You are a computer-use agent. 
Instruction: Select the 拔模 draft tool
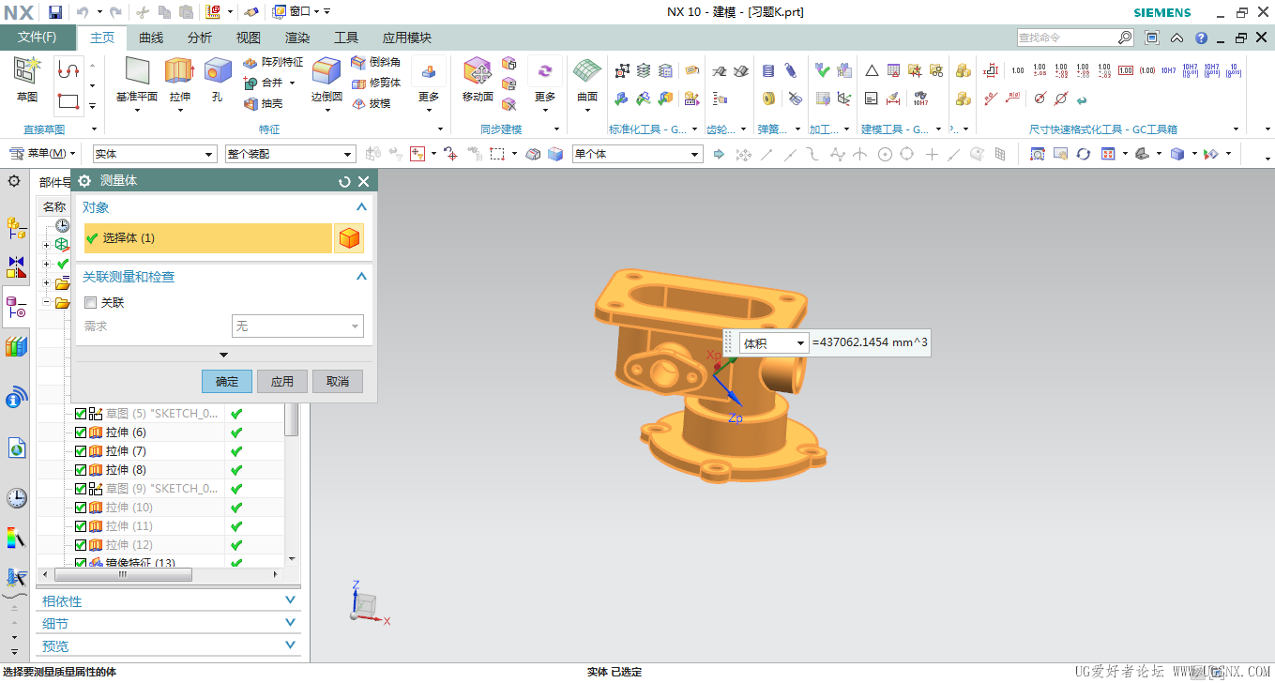[371, 103]
